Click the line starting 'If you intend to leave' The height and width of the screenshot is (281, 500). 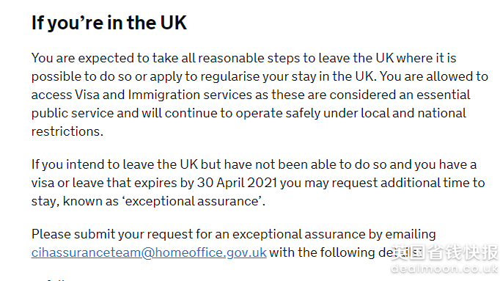[x=254, y=164]
